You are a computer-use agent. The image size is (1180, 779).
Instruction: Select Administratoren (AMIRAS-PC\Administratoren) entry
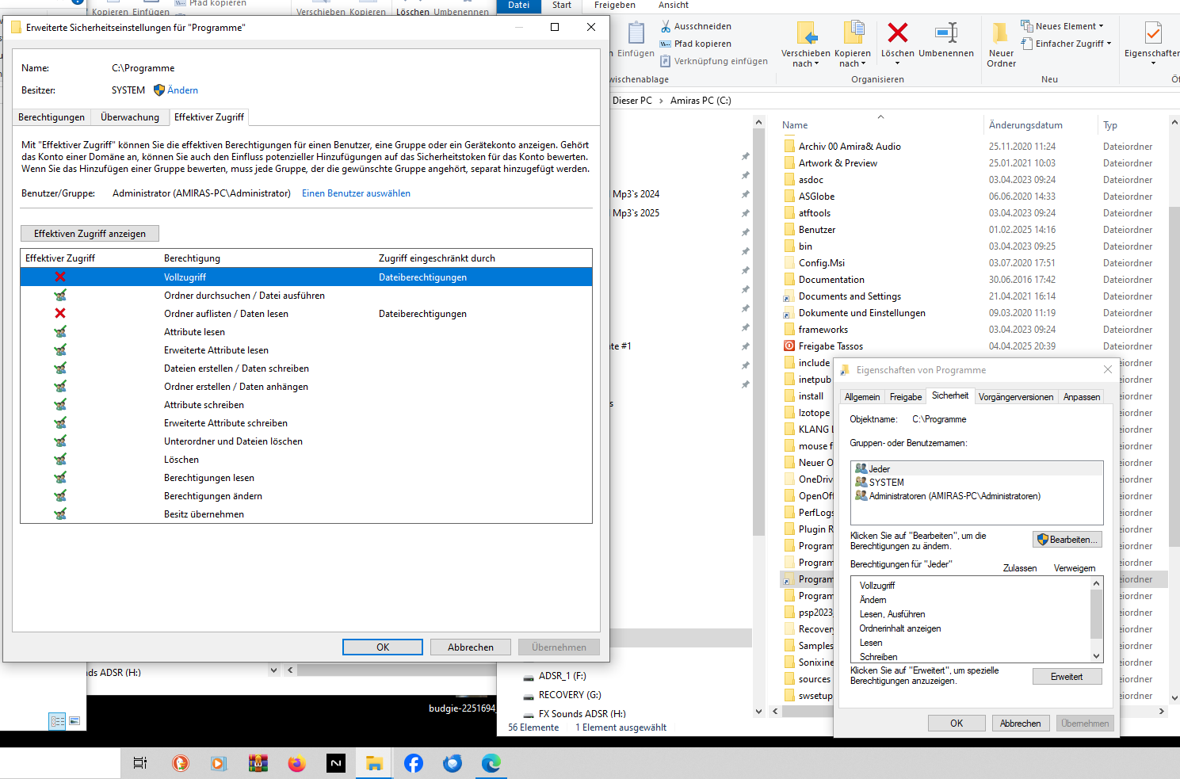pos(976,496)
